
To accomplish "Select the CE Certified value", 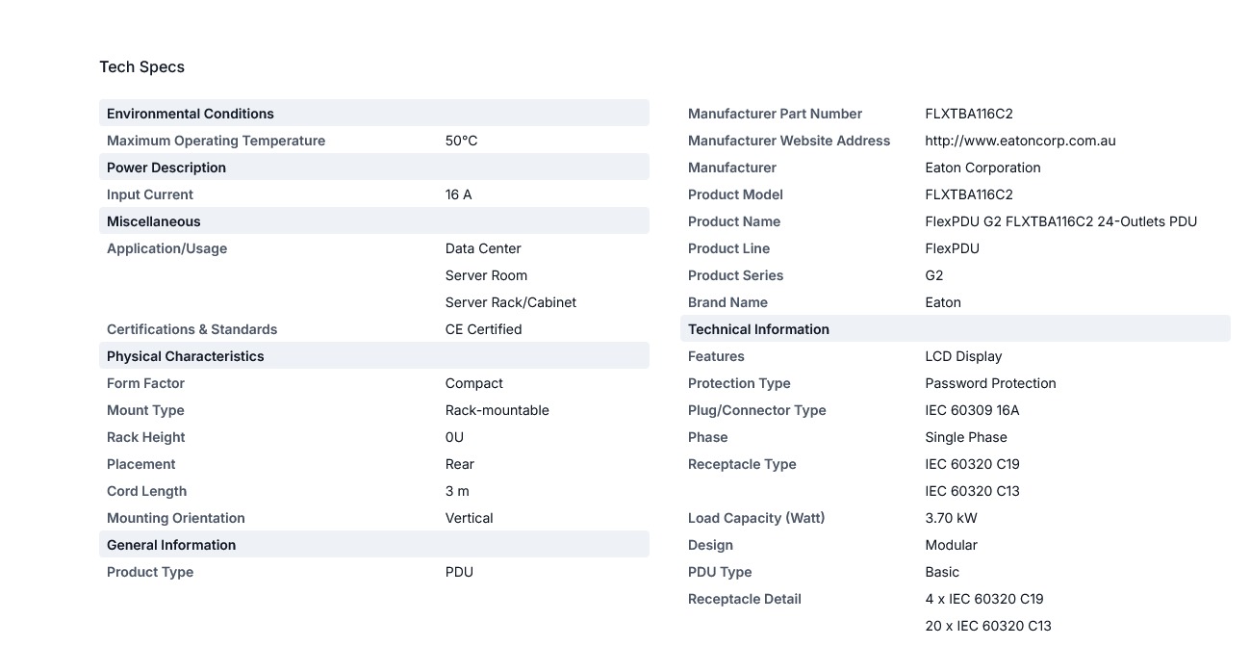I will (483, 329).
